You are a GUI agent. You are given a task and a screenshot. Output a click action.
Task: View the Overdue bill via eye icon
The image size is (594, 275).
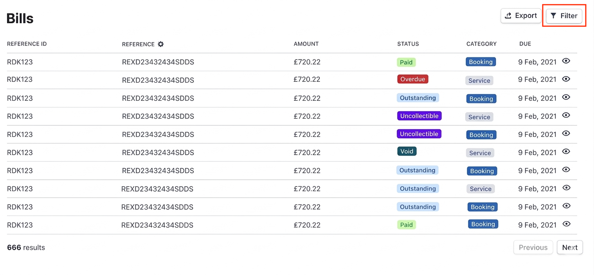(566, 79)
